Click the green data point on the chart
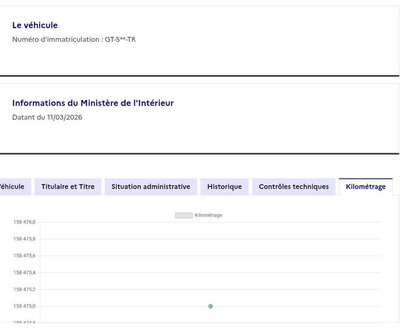 [210, 306]
